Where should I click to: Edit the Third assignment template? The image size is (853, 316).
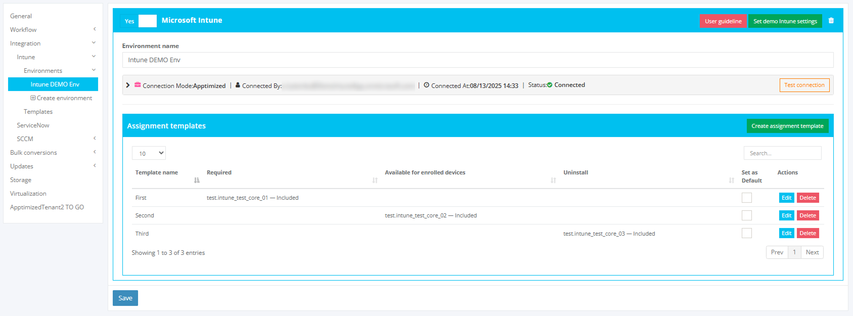click(x=787, y=233)
